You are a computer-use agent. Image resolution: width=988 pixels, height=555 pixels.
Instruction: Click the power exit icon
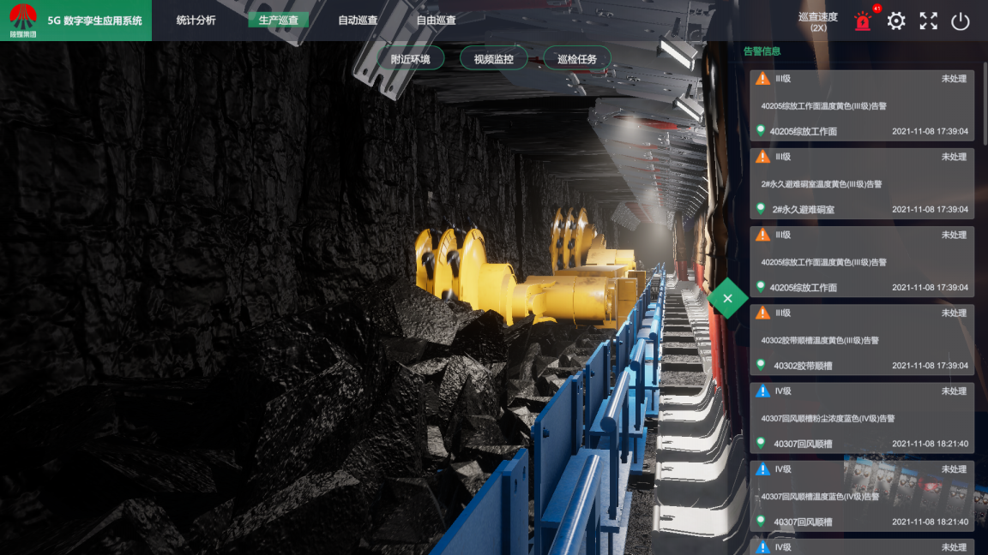coord(961,21)
